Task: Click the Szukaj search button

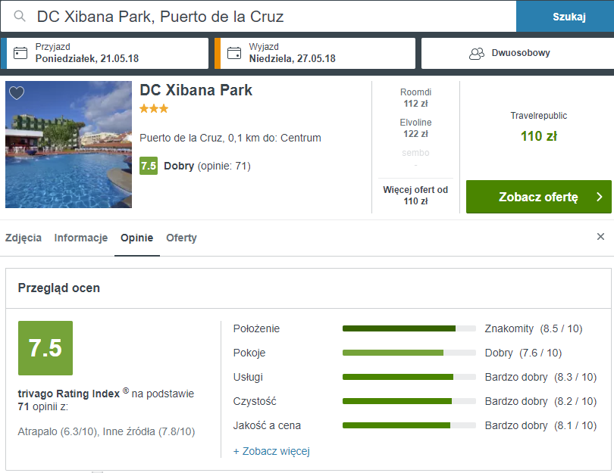Action: (569, 17)
